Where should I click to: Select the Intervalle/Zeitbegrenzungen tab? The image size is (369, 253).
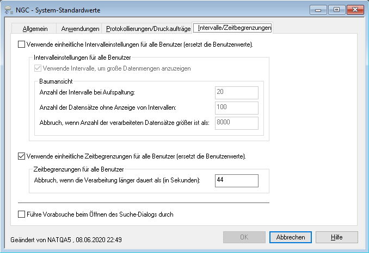click(x=233, y=28)
